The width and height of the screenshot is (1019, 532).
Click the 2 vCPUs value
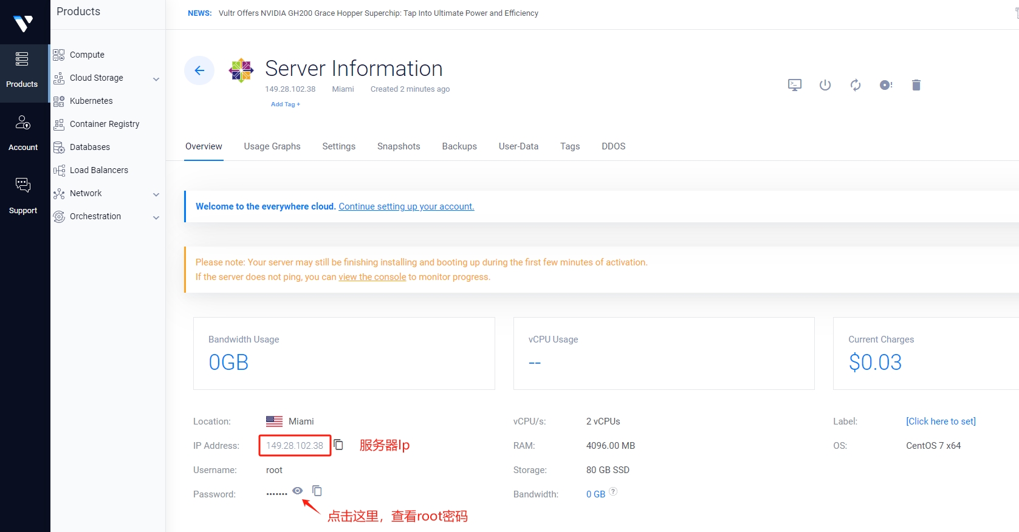(x=603, y=421)
